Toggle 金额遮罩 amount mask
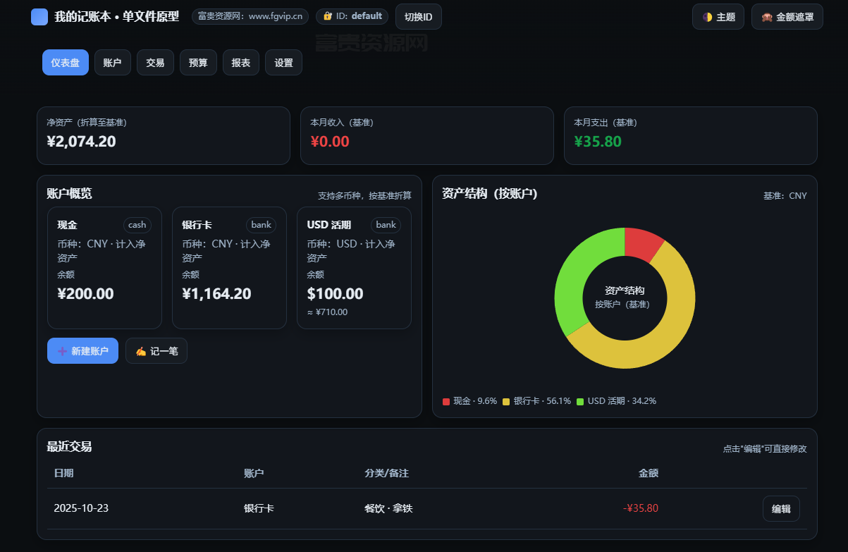Viewport: 848px width, 552px height. 787,17
